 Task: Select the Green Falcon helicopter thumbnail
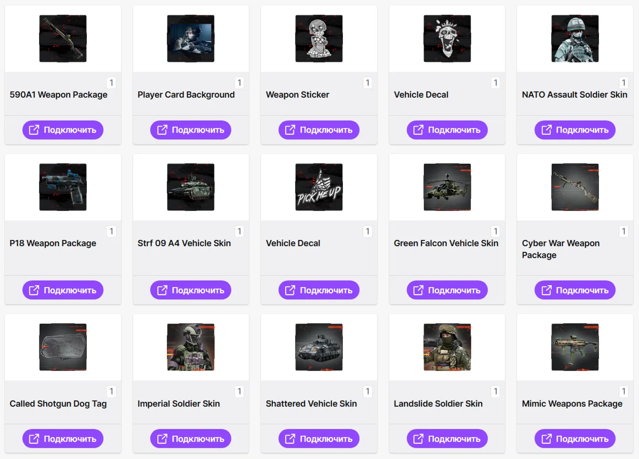(x=447, y=187)
